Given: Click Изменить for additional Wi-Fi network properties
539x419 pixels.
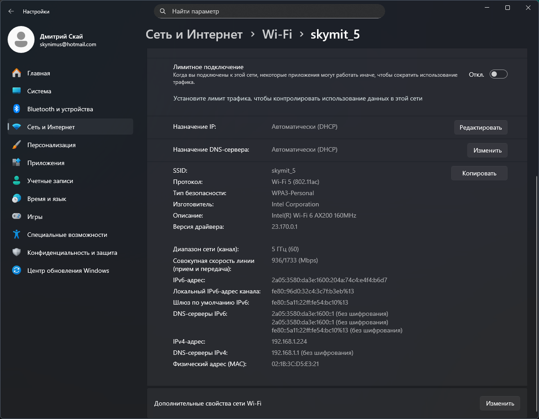Looking at the screenshot, I should (x=500, y=403).
